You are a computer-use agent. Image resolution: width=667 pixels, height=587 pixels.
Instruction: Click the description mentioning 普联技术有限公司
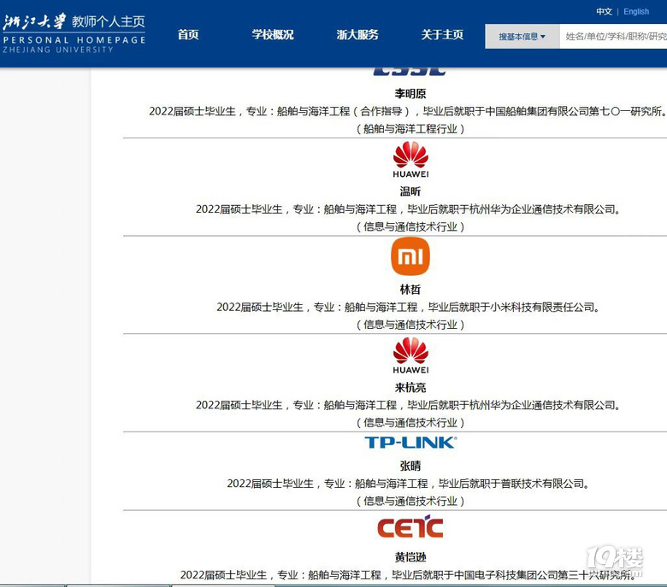coord(409,484)
